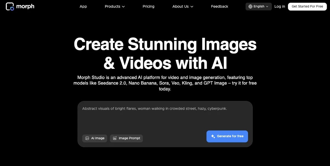Click the morph logo icon
The image size is (330, 166).
[10, 6]
